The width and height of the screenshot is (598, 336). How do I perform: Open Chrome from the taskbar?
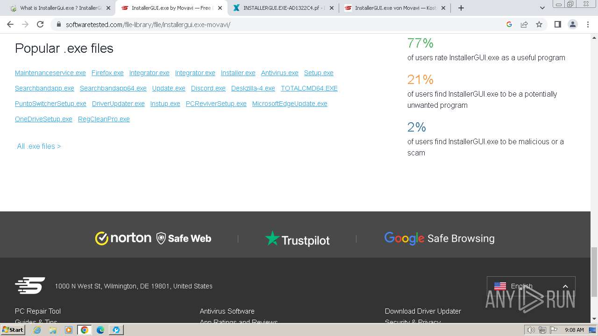click(85, 330)
